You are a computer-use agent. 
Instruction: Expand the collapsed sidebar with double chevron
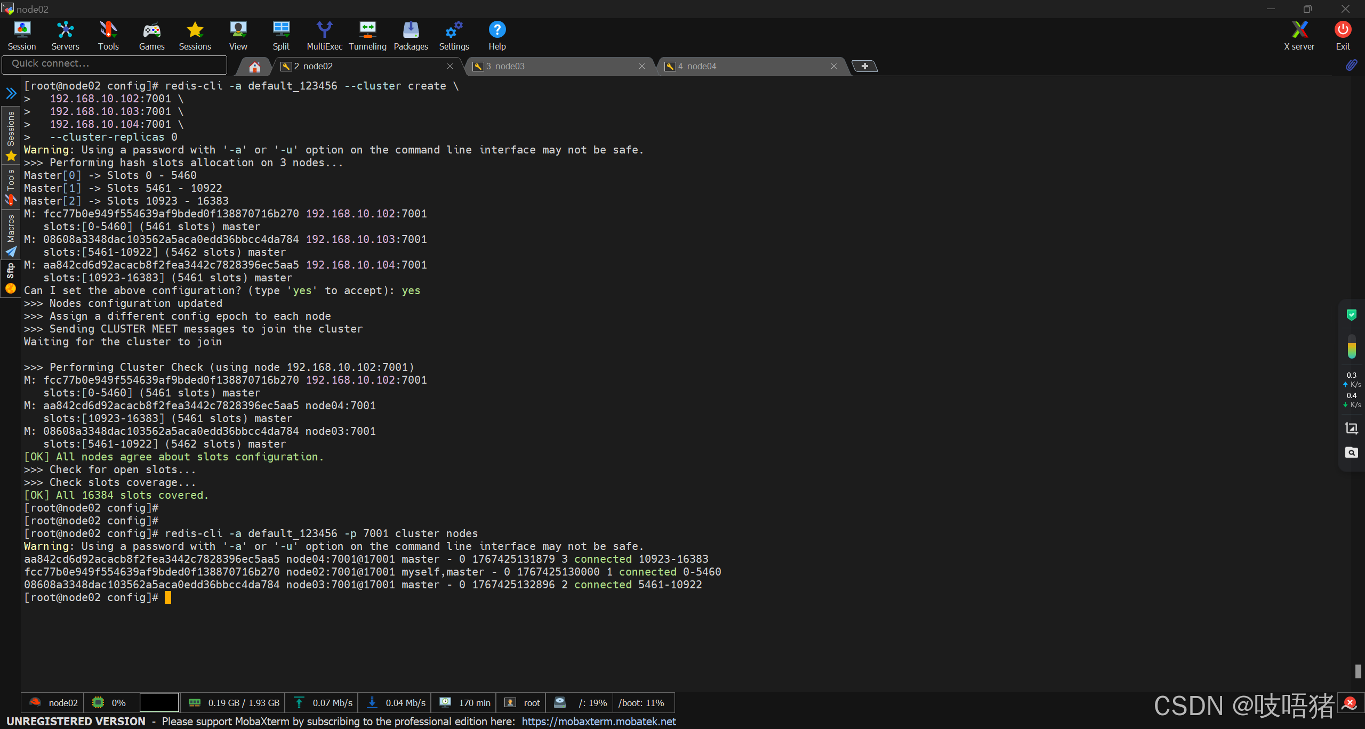click(x=11, y=94)
